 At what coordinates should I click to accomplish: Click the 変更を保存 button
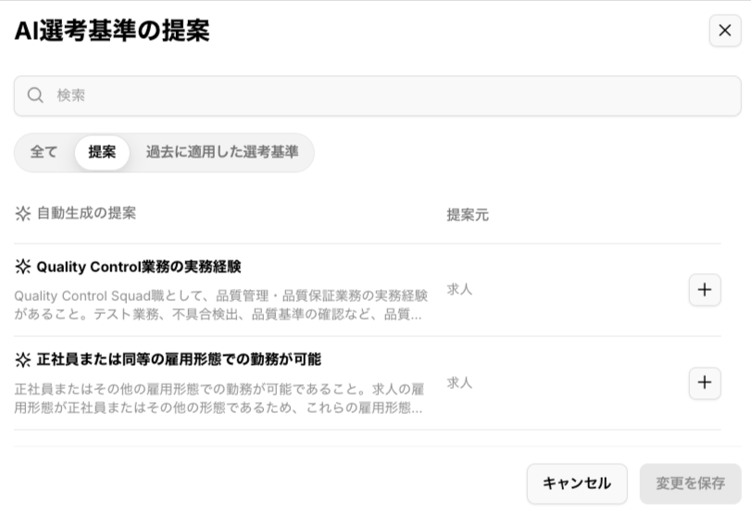(x=690, y=483)
